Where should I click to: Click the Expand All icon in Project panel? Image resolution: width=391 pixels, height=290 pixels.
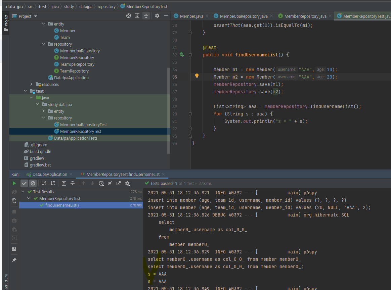tap(137, 16)
